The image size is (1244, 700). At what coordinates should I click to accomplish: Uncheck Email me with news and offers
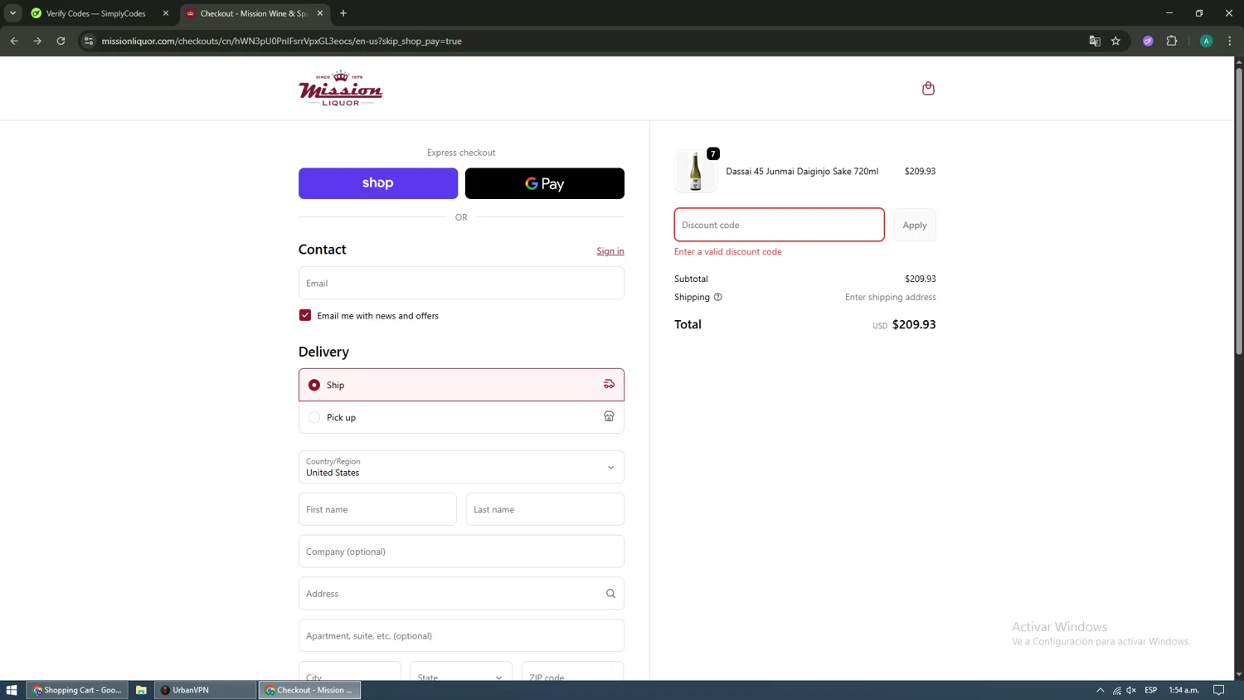[305, 315]
